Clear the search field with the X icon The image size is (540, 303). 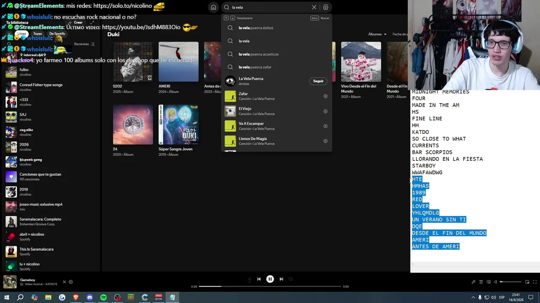point(314,7)
